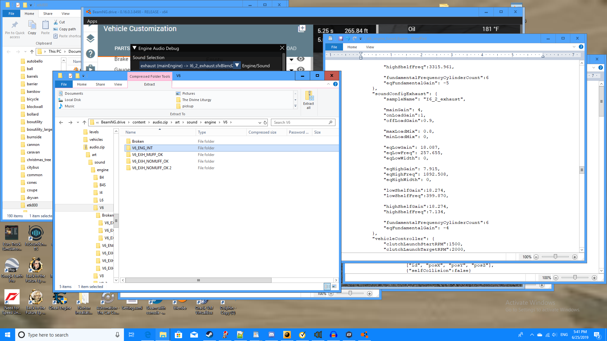Viewport: 607px width, 341px height.
Task: Open the Share tab in etk800 window
Action: (48, 14)
